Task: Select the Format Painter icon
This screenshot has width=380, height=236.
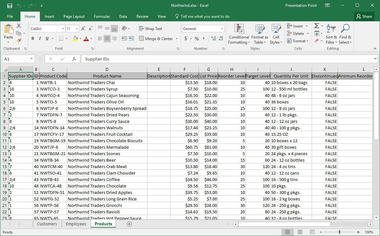Action: pyautogui.click(x=19, y=40)
